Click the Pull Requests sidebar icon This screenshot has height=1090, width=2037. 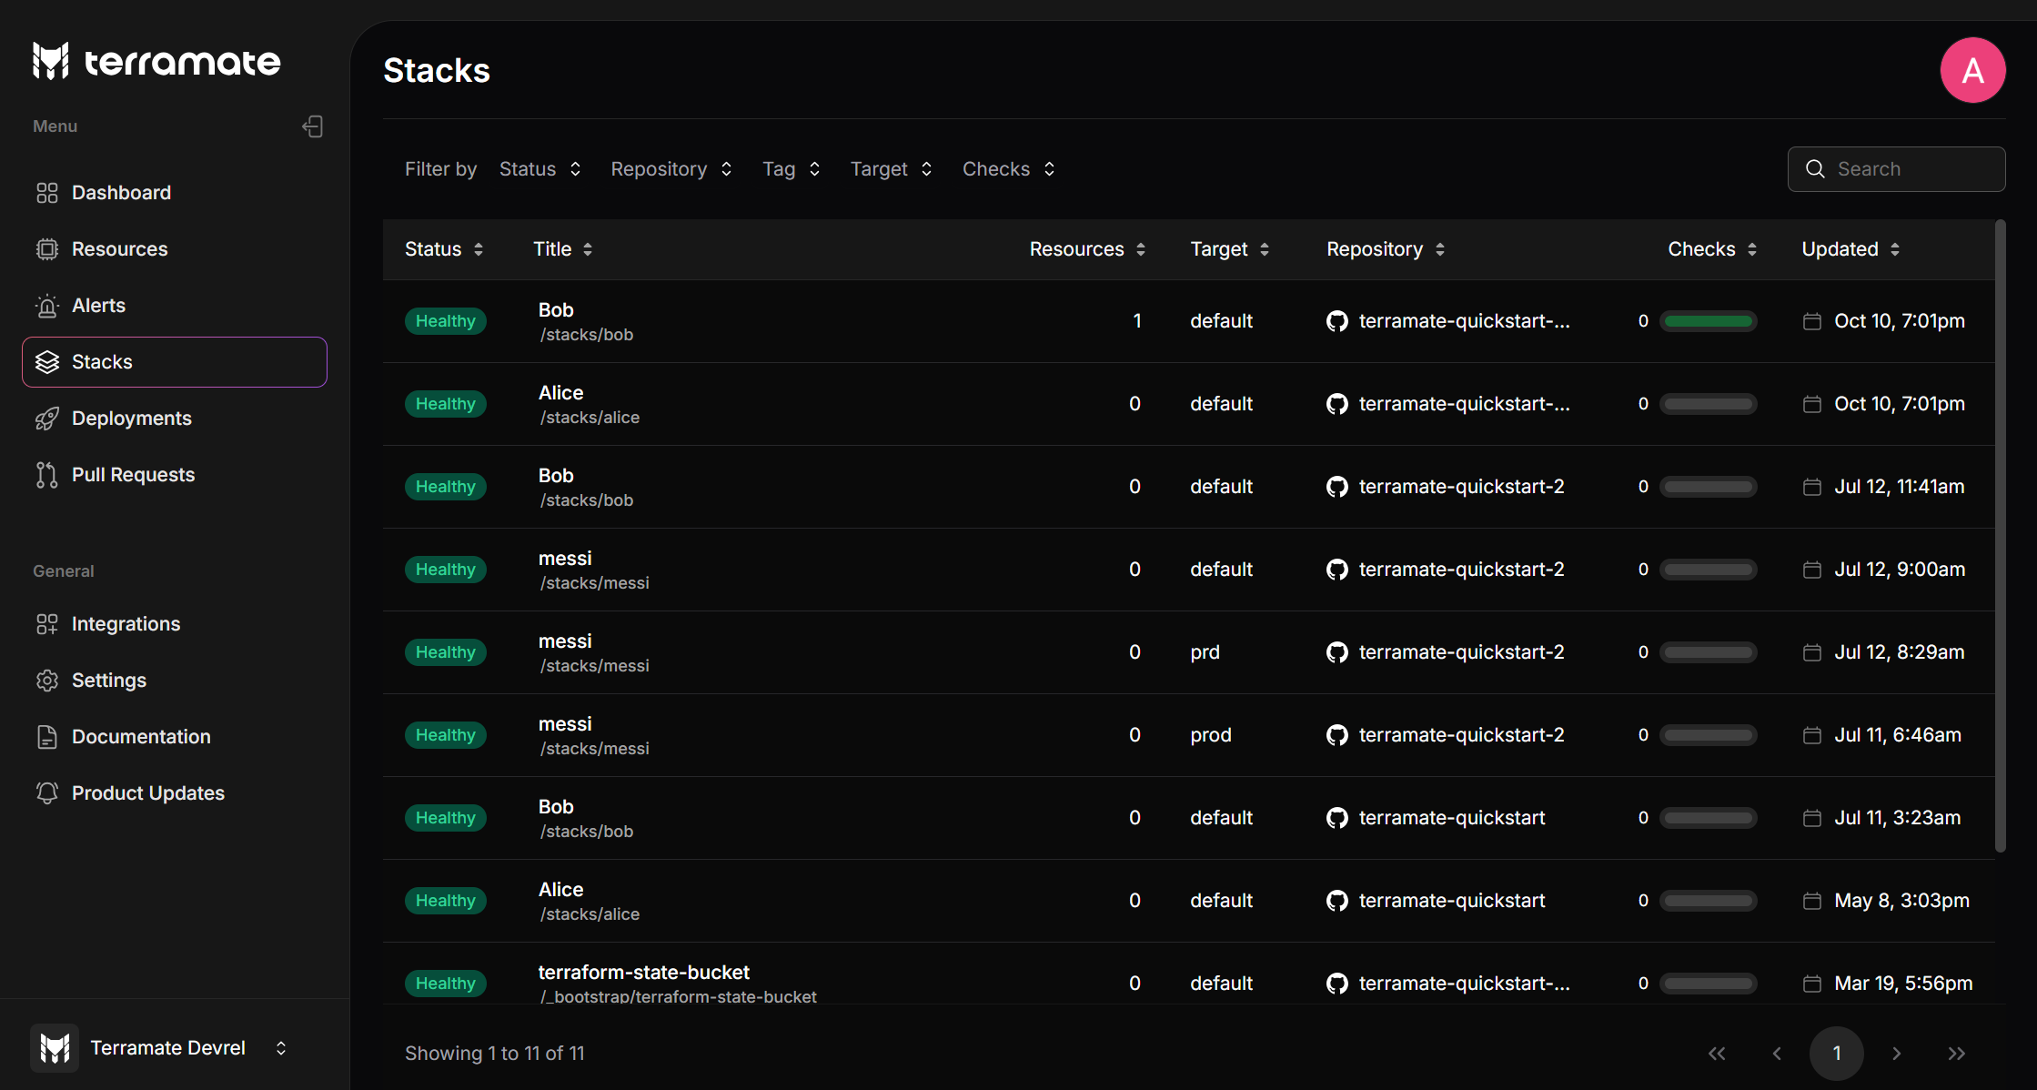point(47,474)
